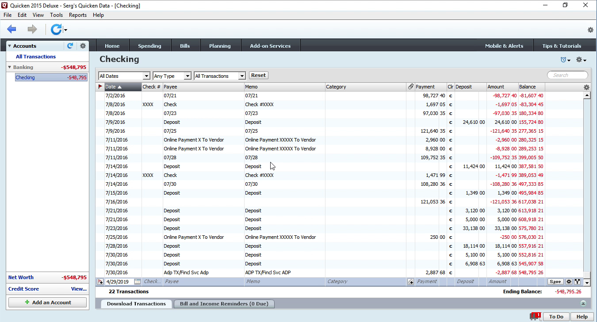Collapse the bottom panel with the round arrow

tap(583, 303)
